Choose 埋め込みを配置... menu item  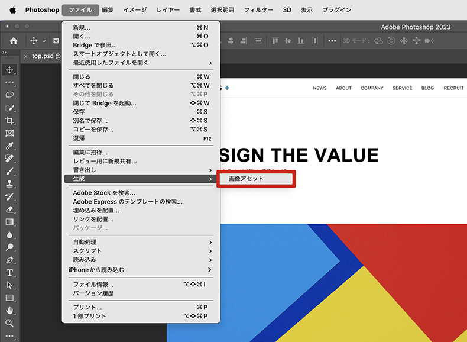coord(141,211)
